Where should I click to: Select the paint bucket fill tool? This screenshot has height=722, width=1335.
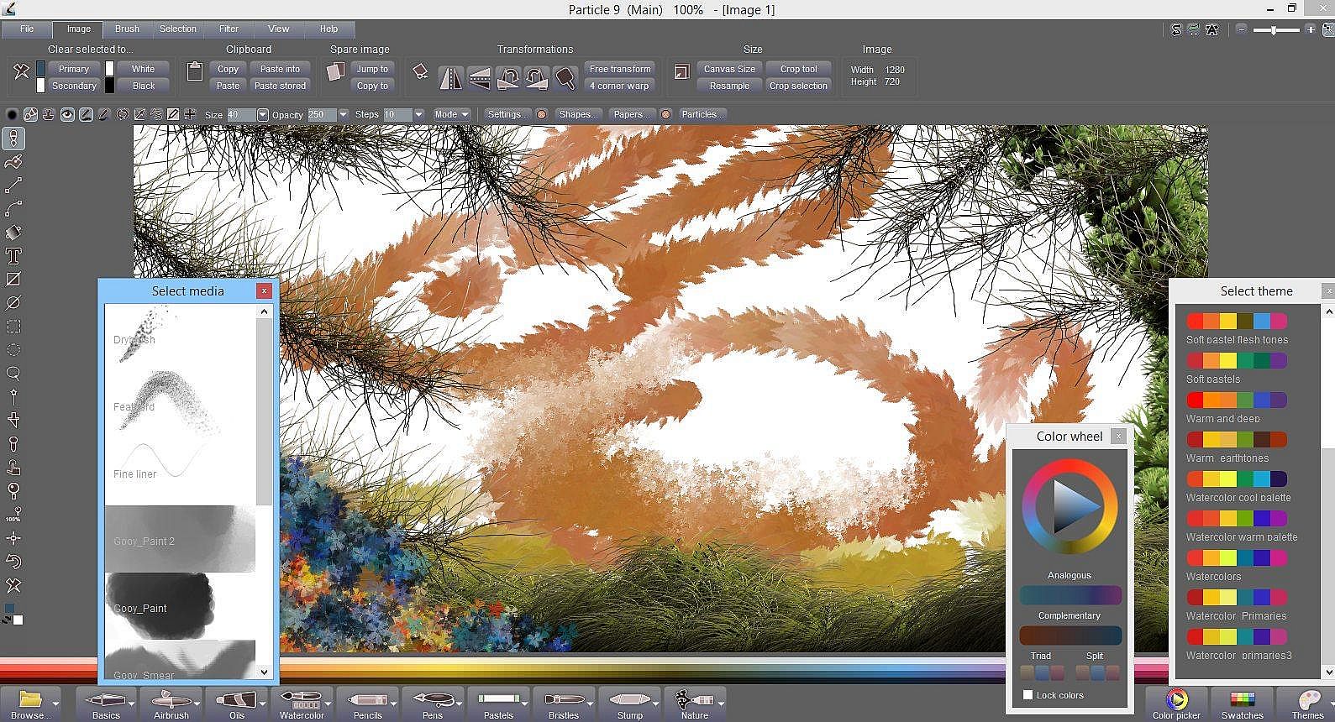[13, 233]
